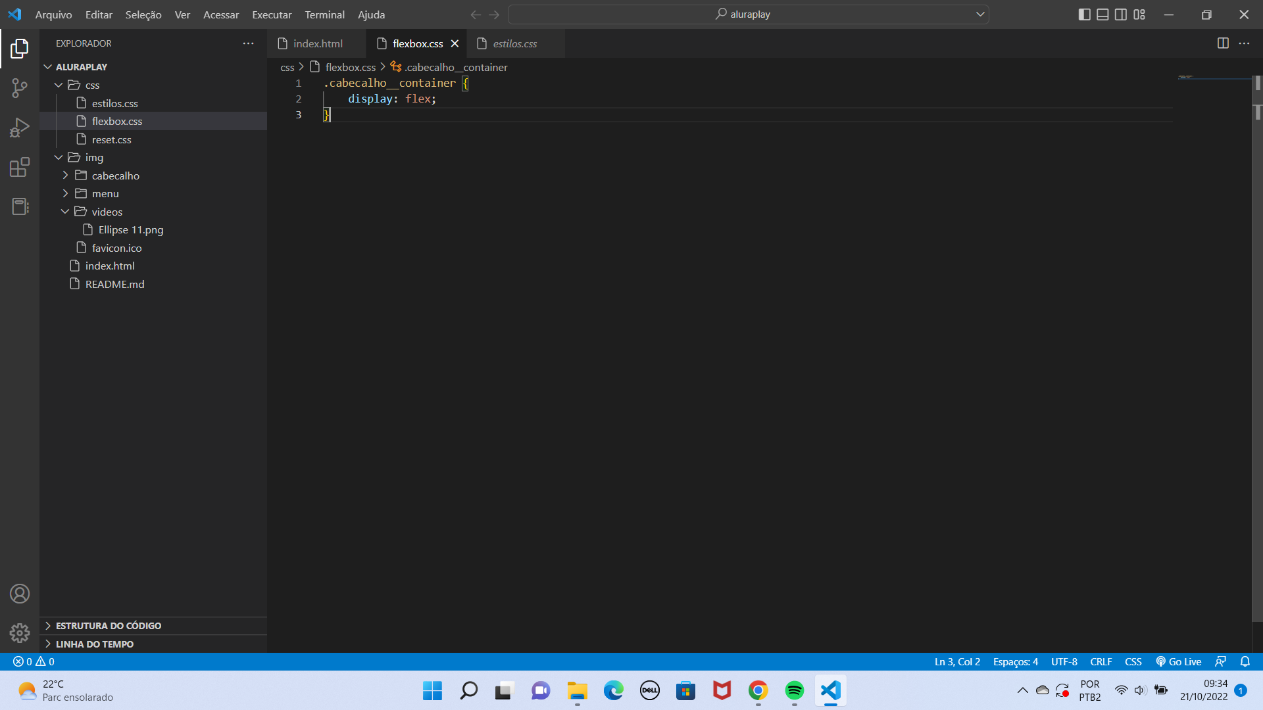The image size is (1263, 710).
Task: Open the Run and Debug view
Action: click(20, 128)
